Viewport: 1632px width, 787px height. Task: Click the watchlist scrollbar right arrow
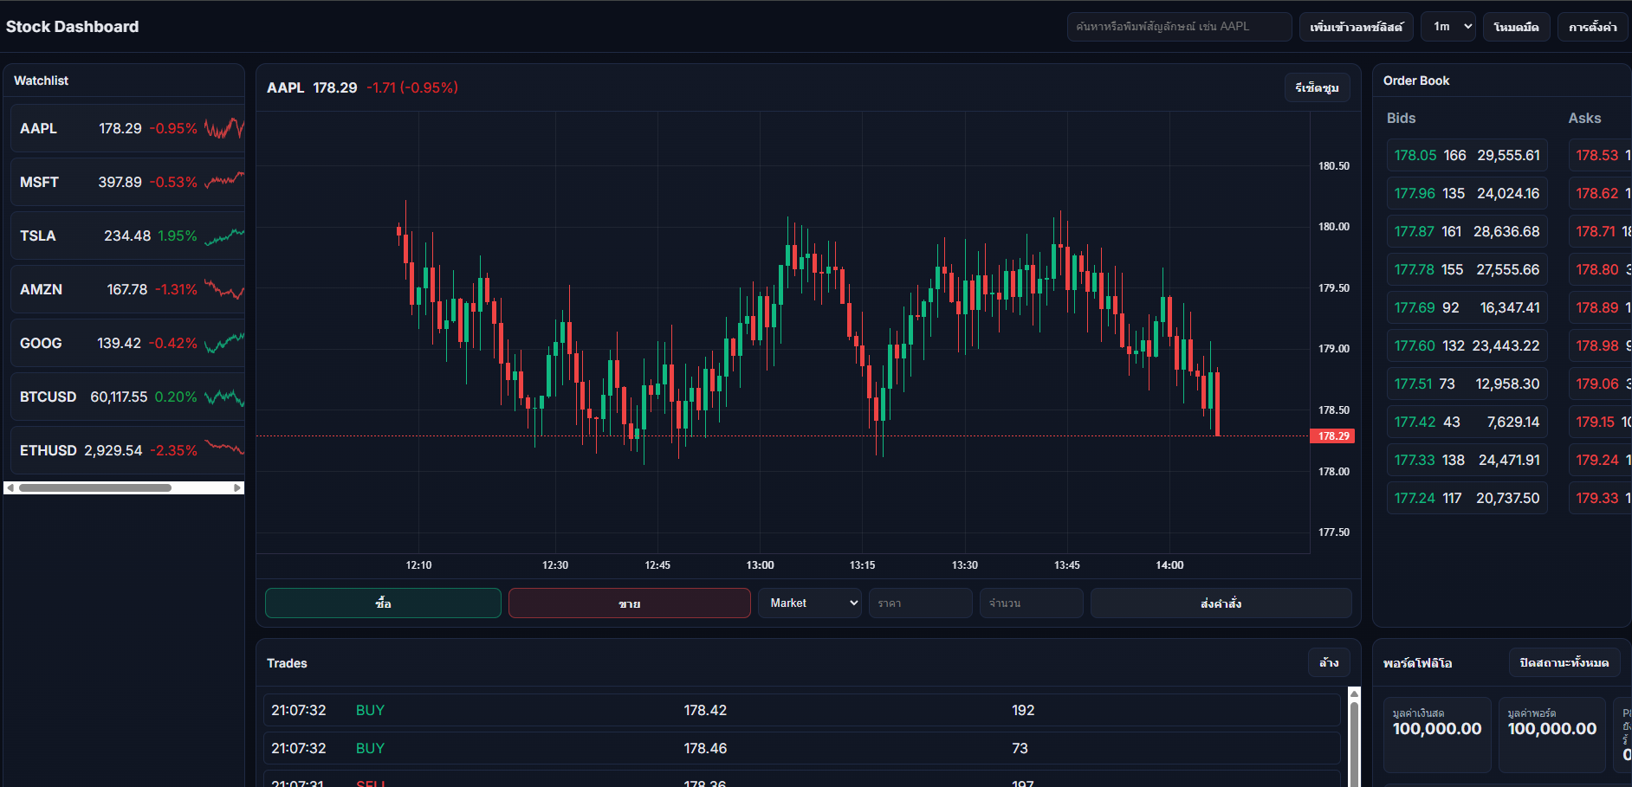237,488
